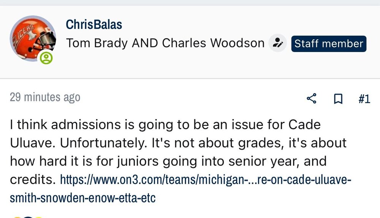
Task: Click the green online status indicator
Action: 46,58
